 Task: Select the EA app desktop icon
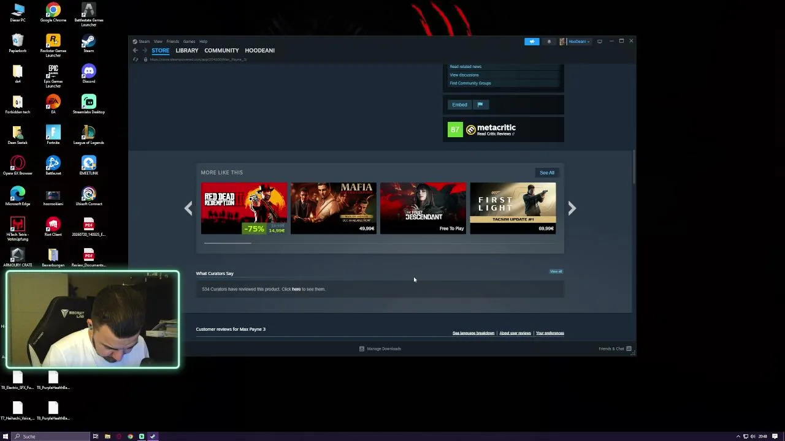(53, 105)
